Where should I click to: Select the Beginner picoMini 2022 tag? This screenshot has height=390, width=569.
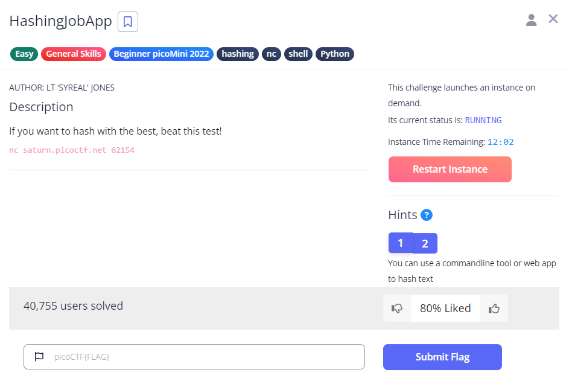click(x=161, y=54)
